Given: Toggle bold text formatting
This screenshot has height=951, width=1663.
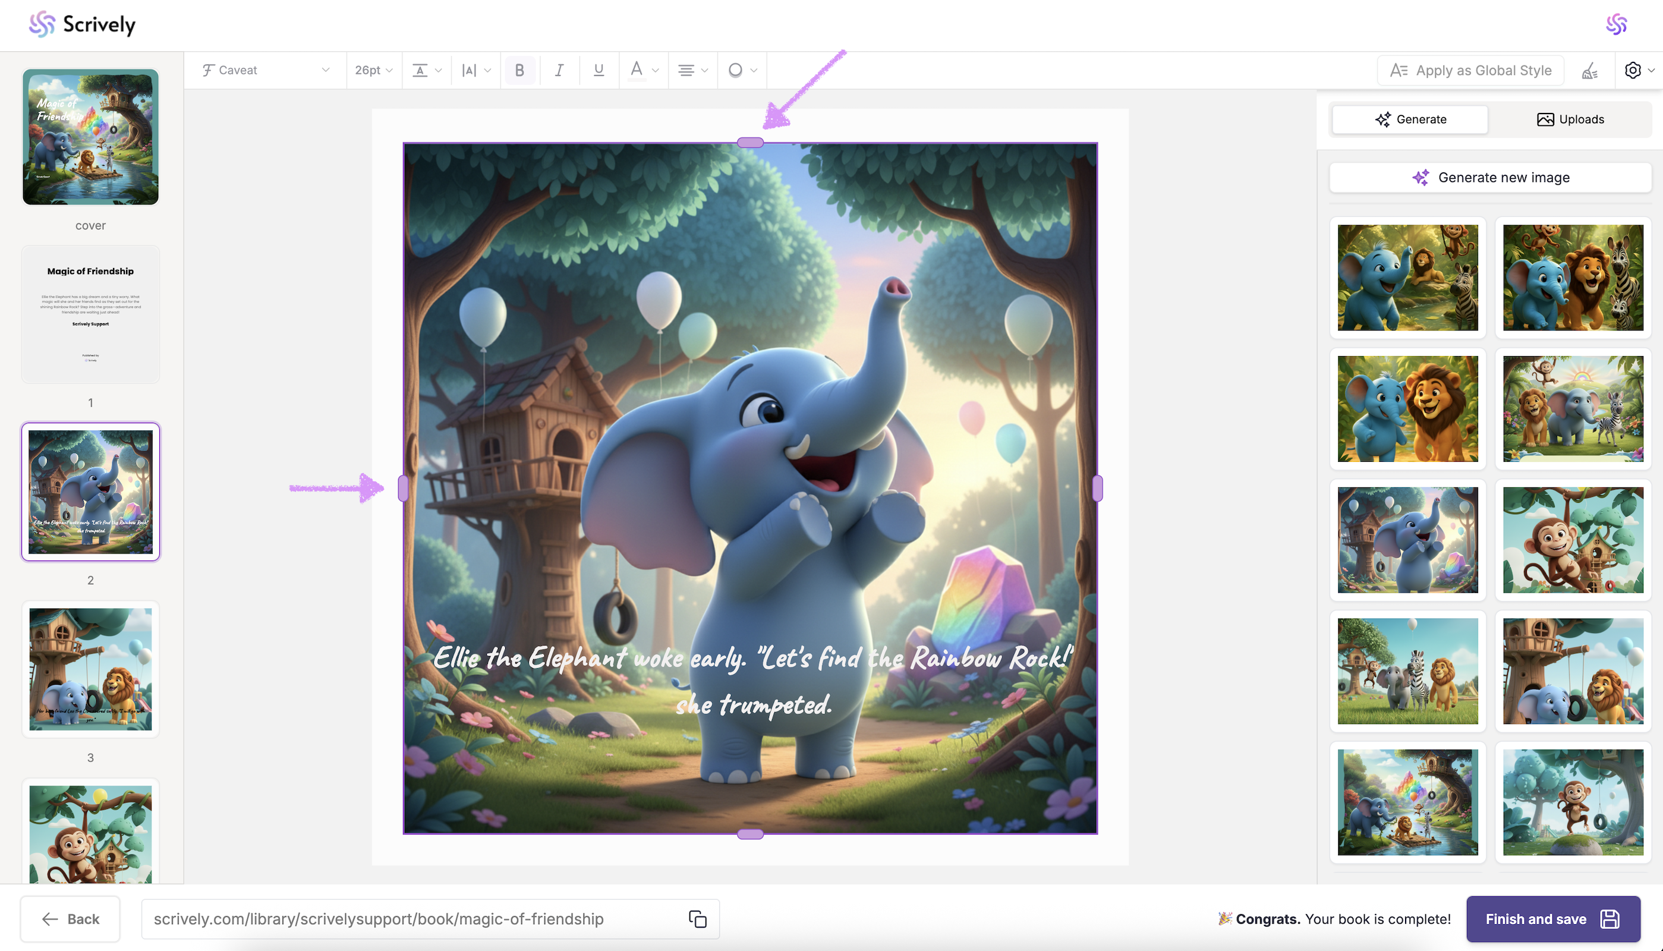Looking at the screenshot, I should tap(519, 70).
